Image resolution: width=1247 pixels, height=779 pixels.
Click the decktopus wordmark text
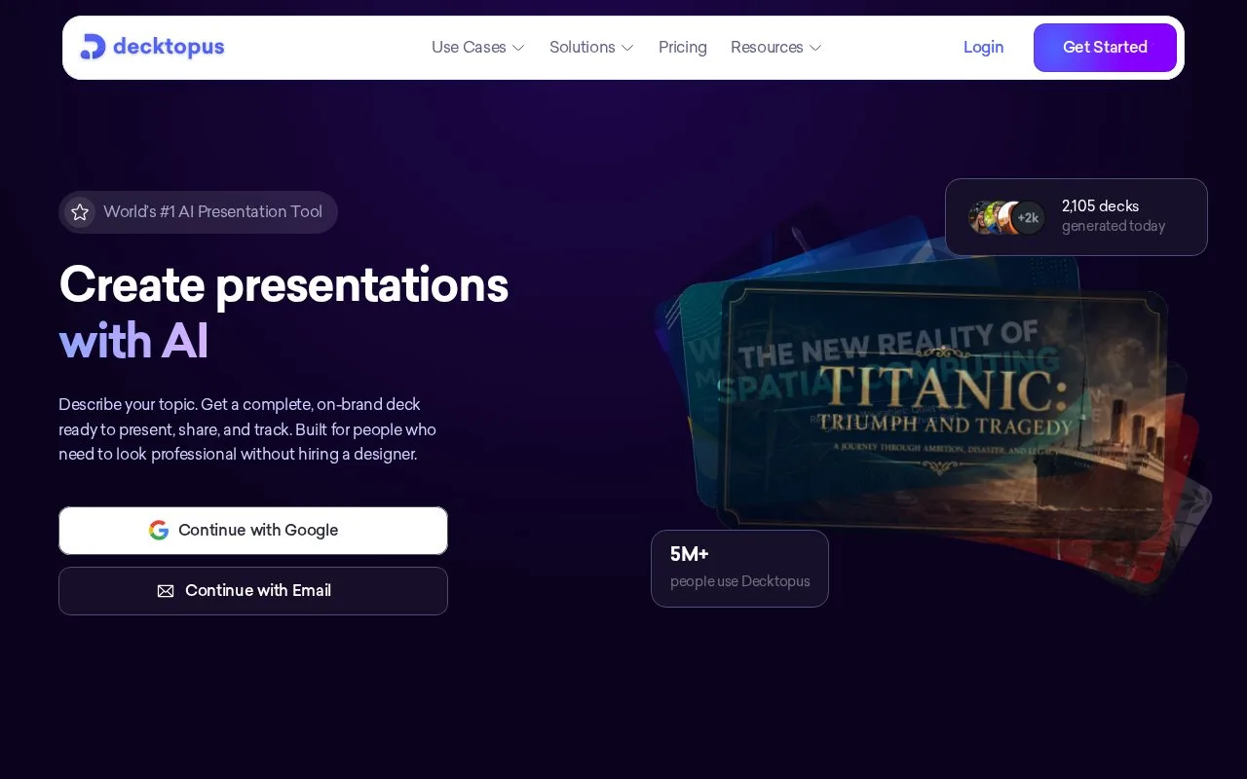coord(169,47)
